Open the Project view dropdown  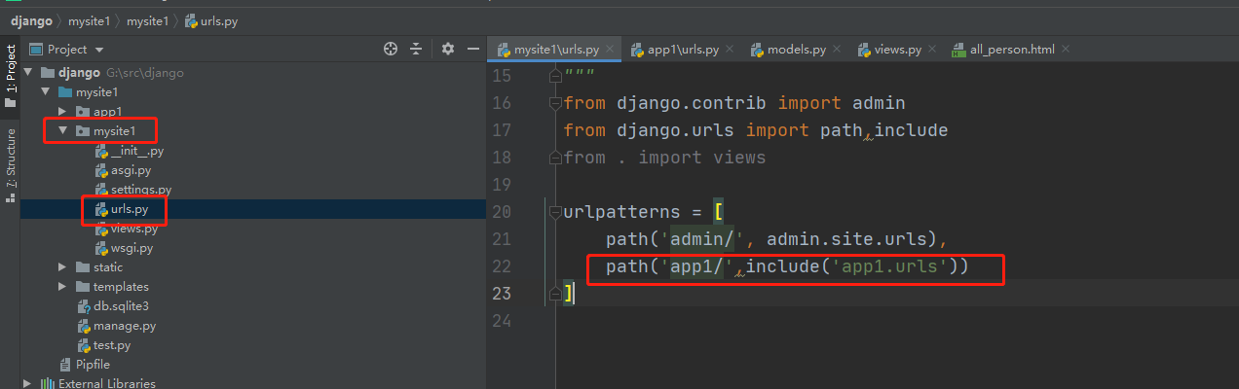(x=99, y=50)
